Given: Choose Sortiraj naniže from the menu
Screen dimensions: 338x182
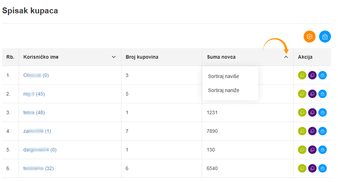Looking at the screenshot, I should point(223,90).
